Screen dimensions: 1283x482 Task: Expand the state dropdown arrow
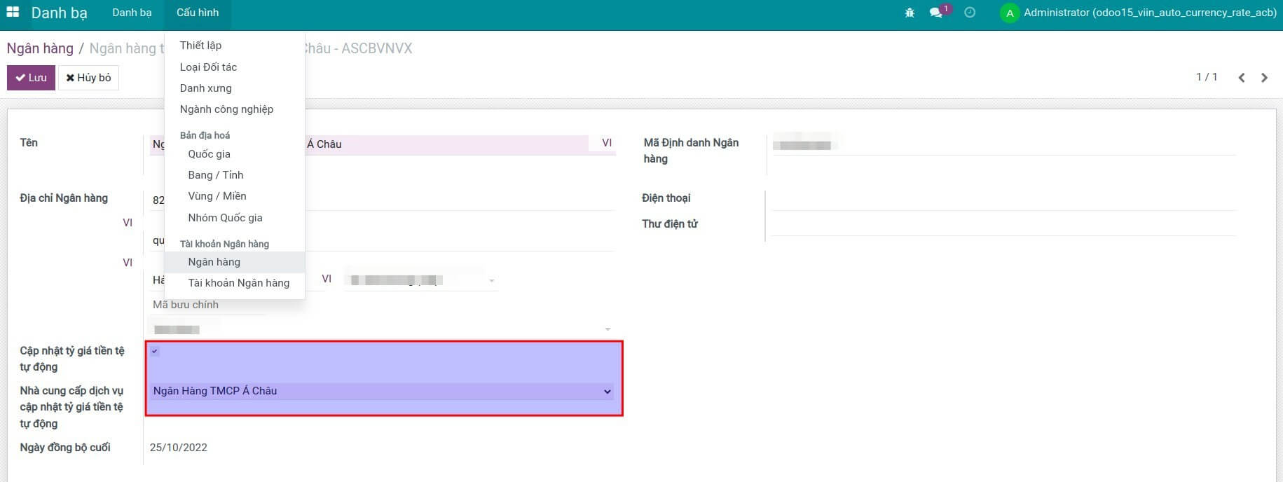point(491,281)
